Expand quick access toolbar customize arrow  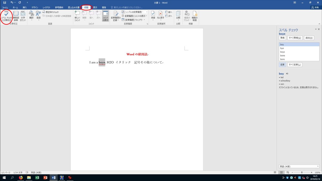point(27,3)
